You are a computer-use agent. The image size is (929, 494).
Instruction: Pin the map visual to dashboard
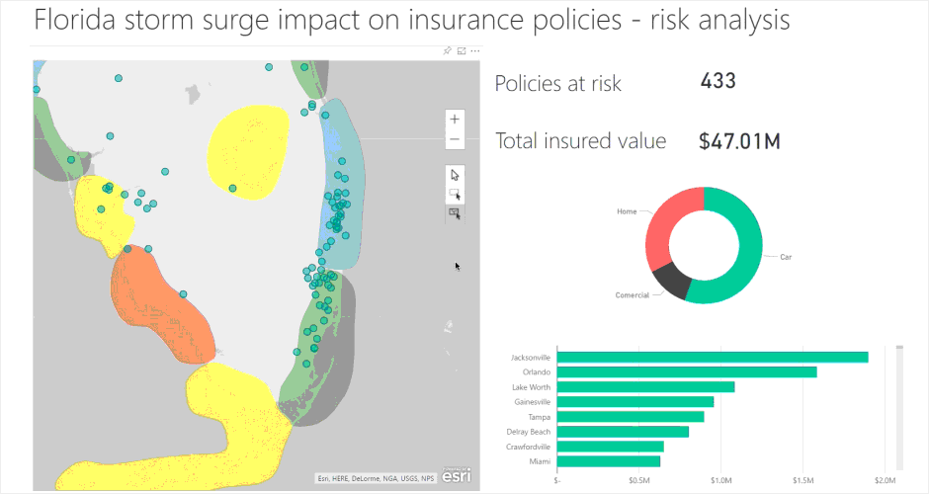click(x=447, y=50)
